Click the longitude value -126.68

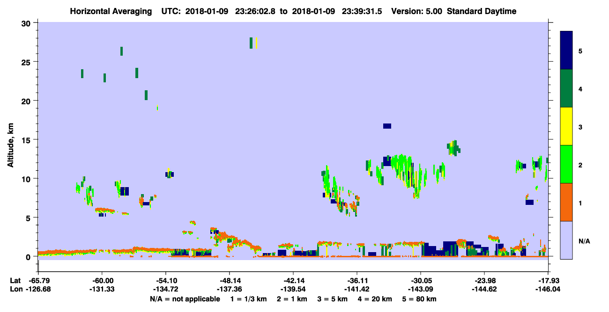38,289
